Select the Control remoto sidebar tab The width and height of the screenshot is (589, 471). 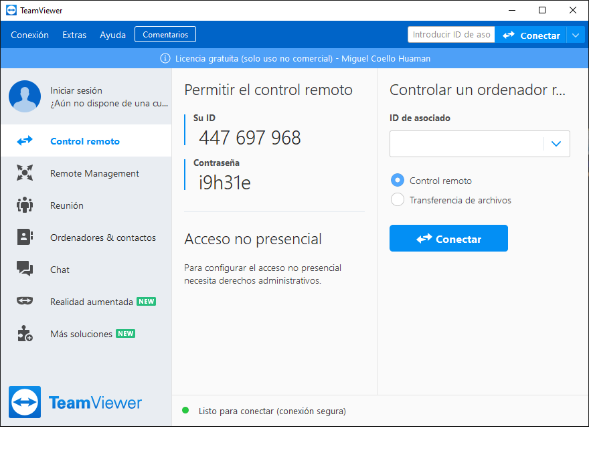pyautogui.click(x=86, y=140)
